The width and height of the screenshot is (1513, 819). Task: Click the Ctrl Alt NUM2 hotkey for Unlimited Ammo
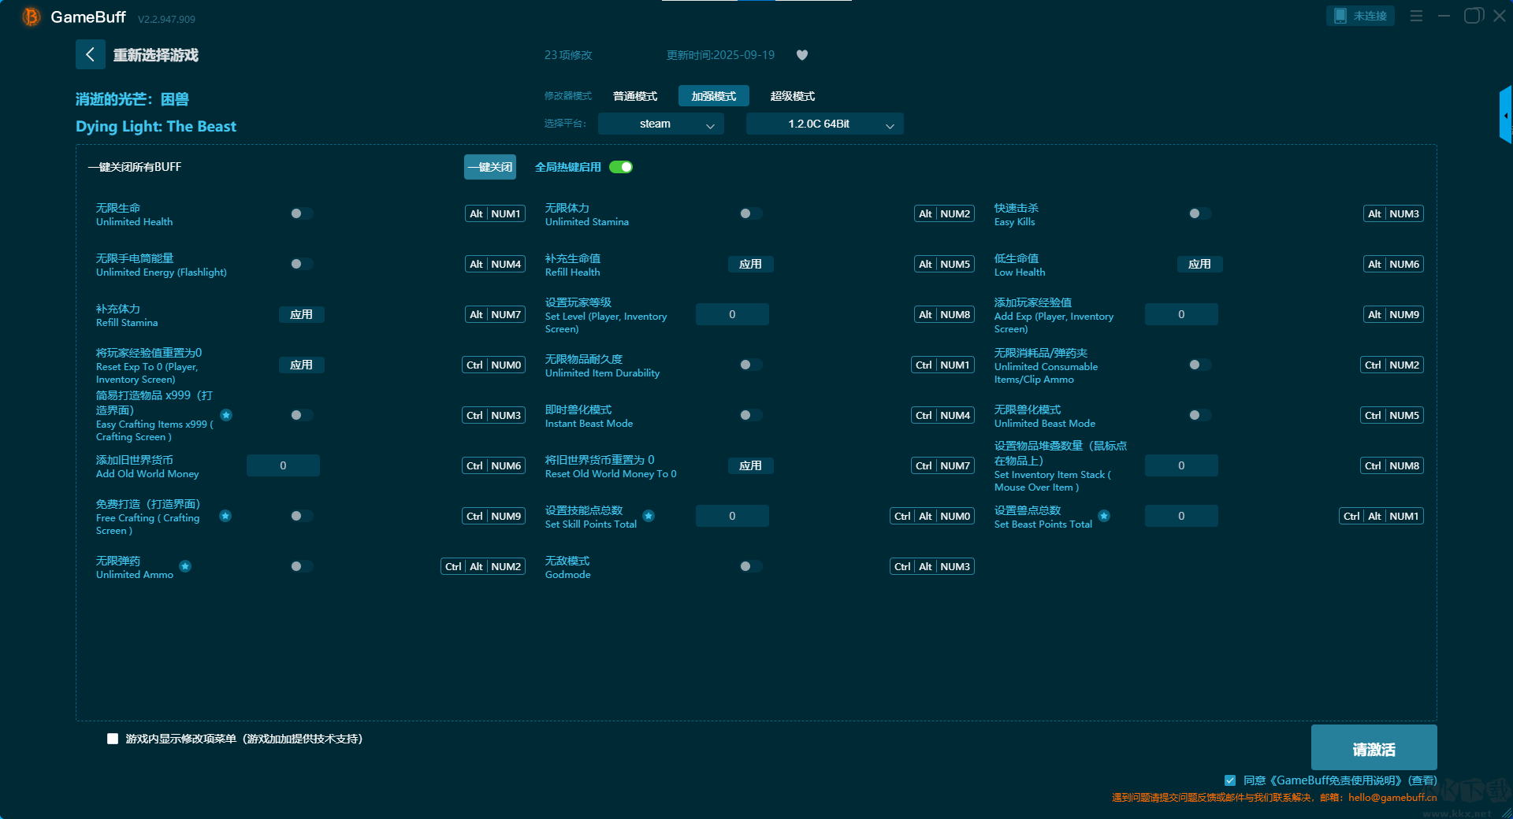pyautogui.click(x=483, y=566)
